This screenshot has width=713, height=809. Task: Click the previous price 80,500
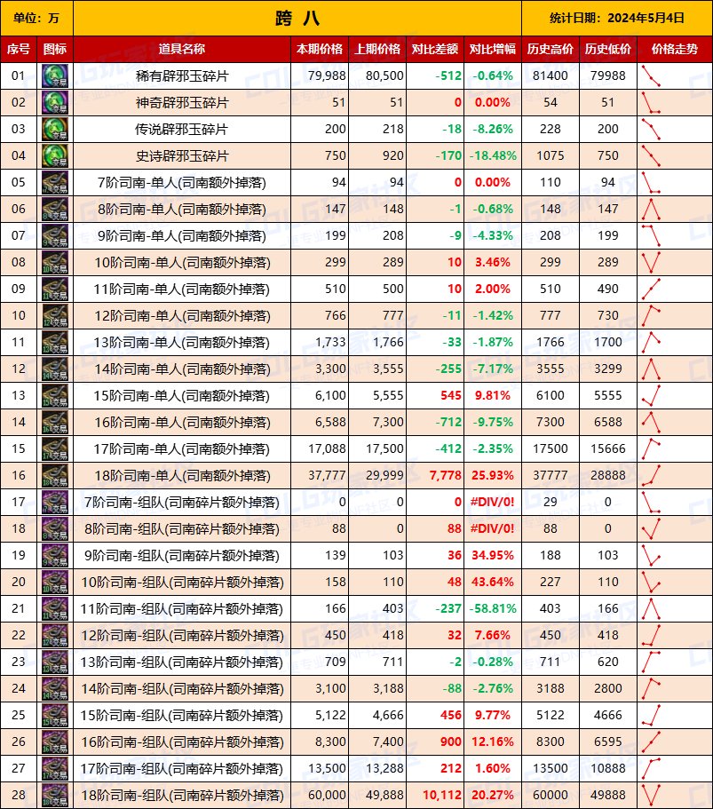coord(384,75)
